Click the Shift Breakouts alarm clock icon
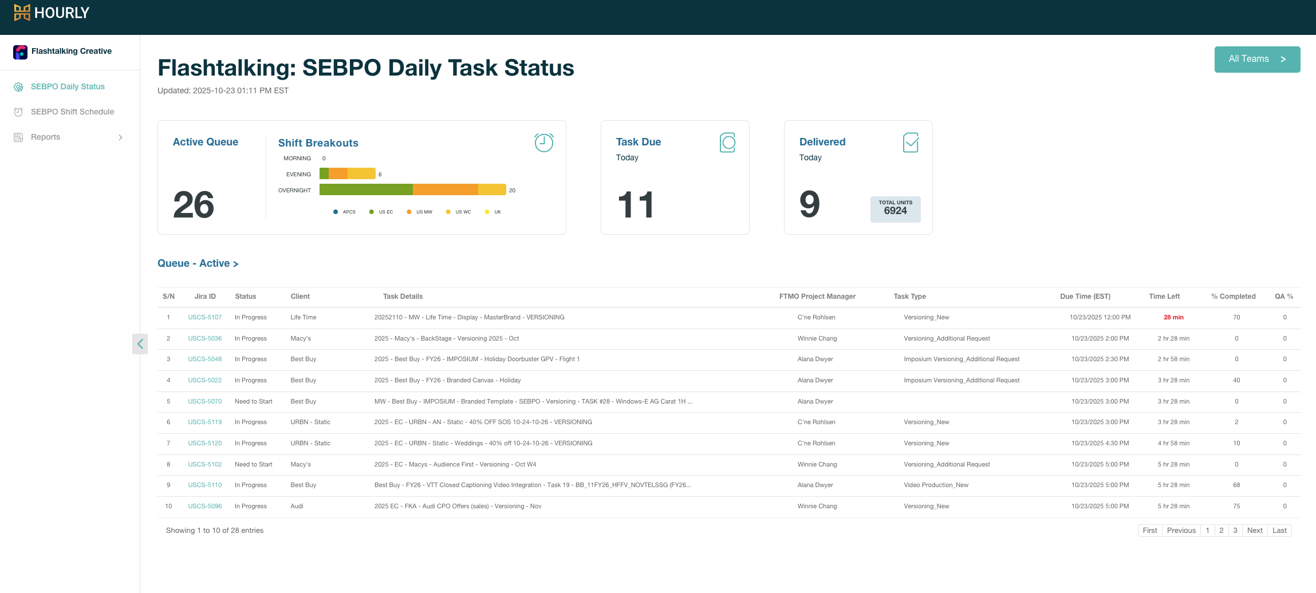The height and width of the screenshot is (593, 1316). [x=543, y=143]
